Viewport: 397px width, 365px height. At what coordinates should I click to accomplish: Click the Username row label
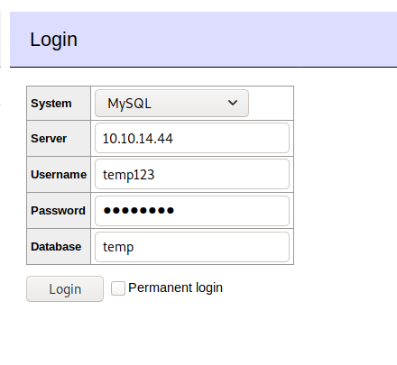(59, 175)
